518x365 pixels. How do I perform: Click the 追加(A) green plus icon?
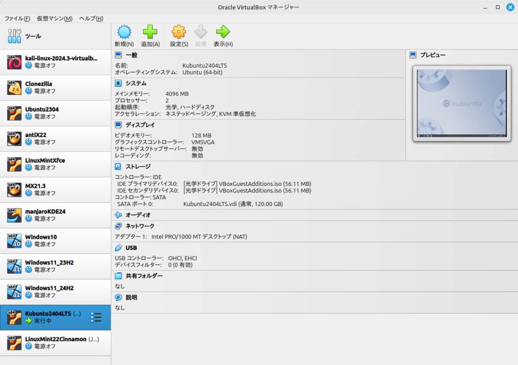pyautogui.click(x=150, y=32)
